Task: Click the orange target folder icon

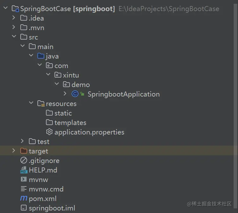Action: tap(24, 151)
